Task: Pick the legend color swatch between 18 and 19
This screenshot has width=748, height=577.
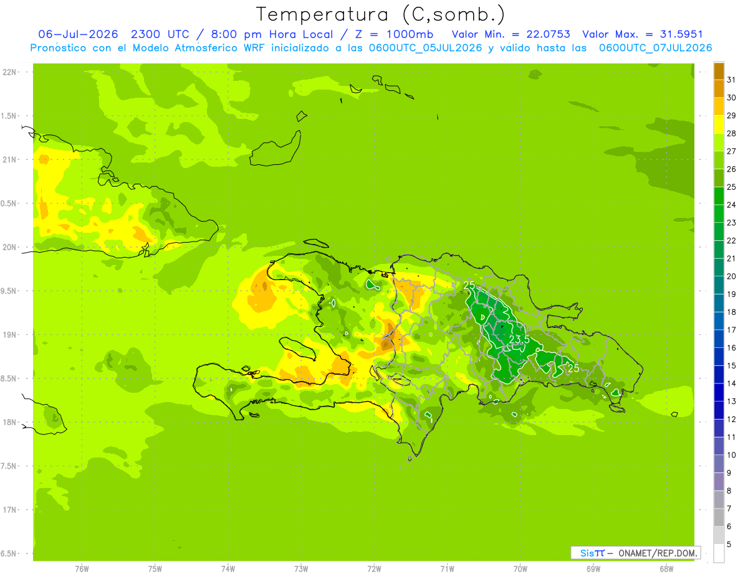Action: (719, 303)
